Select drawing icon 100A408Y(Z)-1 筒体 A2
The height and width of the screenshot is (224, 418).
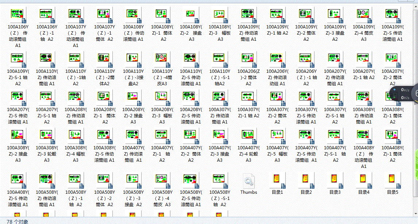coord(392,136)
